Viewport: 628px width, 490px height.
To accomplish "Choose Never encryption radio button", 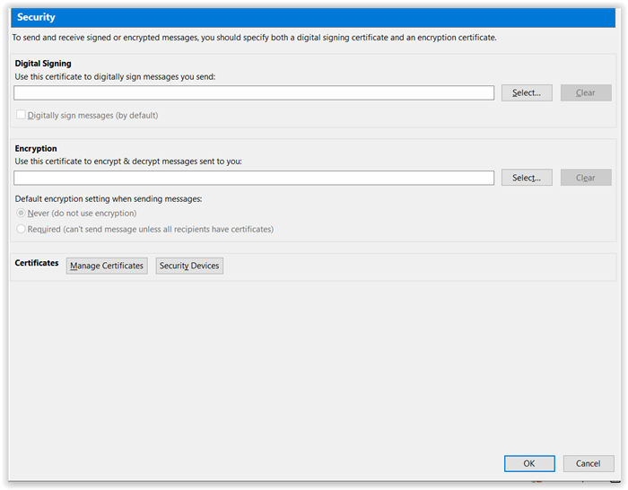I will tap(21, 213).
